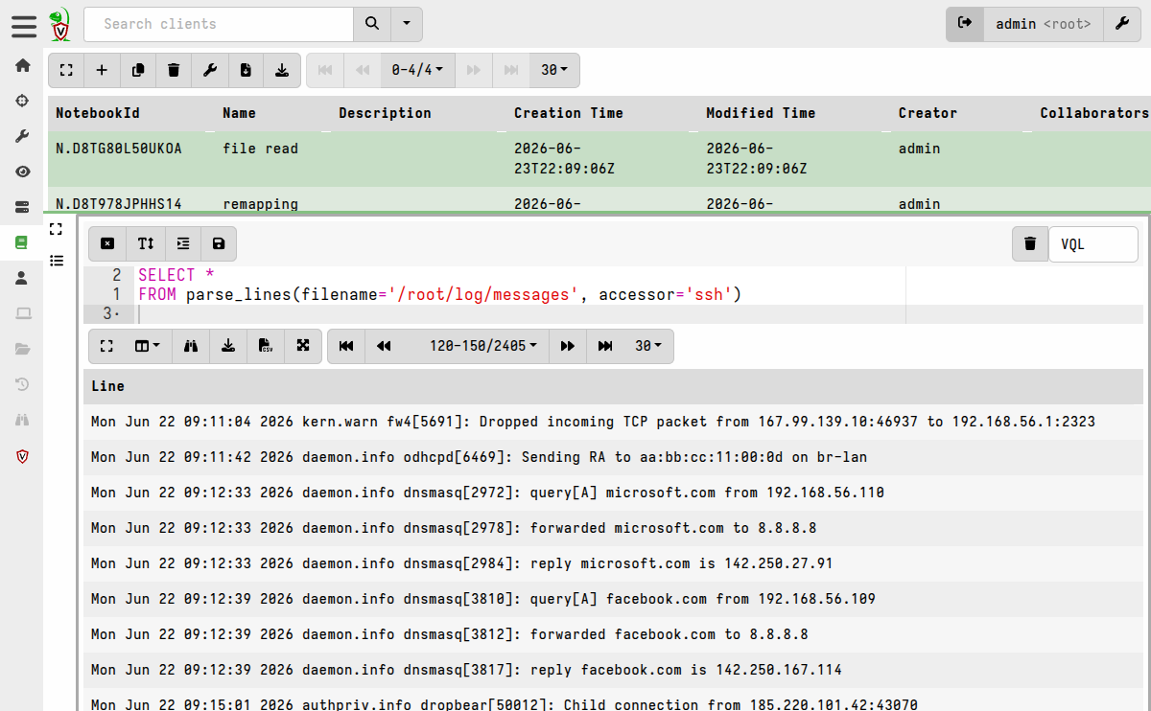
Task: Sort by NotebookId column header
Action: pyautogui.click(x=98, y=113)
